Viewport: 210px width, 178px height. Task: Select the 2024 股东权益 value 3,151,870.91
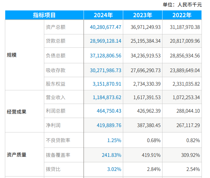click(x=107, y=84)
